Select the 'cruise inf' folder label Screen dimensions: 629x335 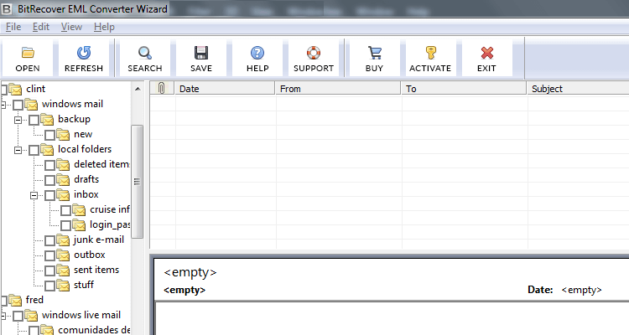110,209
